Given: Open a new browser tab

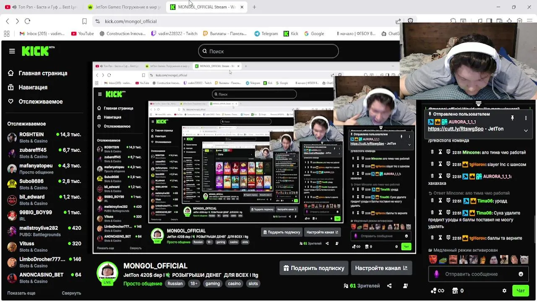Looking at the screenshot, I should click(x=254, y=7).
